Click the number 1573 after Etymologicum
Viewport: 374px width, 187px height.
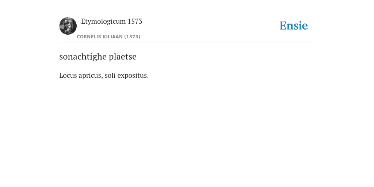point(135,21)
